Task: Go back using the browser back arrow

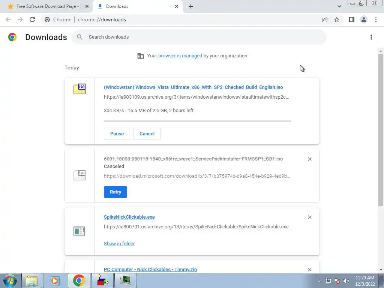Action: [8, 19]
